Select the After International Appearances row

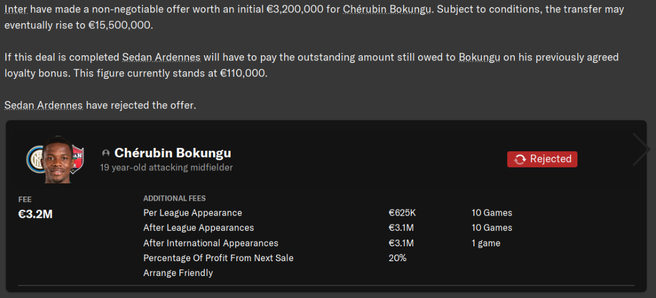point(211,243)
